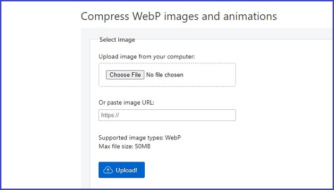Click the https:// placeholder text
The image size is (334, 190).
tap(111, 115)
